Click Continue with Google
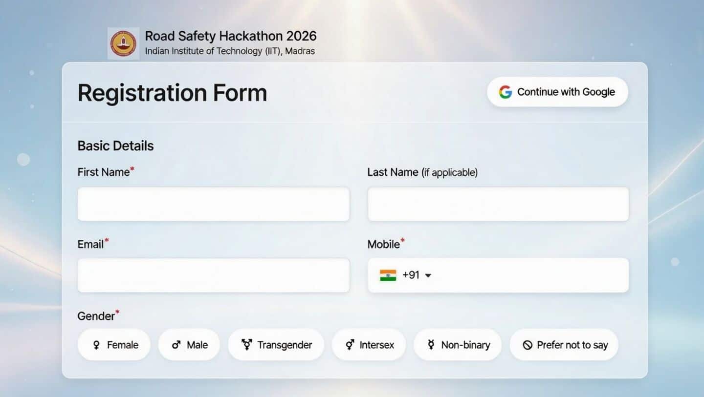The image size is (704, 397). 557,92
